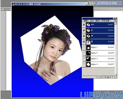Minimize the channels palette window
Screen dimensions: 123x99
pyautogui.click(x=114, y=18)
